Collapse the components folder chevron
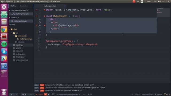Viewport: 171px width, 96px height. (x=14, y=36)
